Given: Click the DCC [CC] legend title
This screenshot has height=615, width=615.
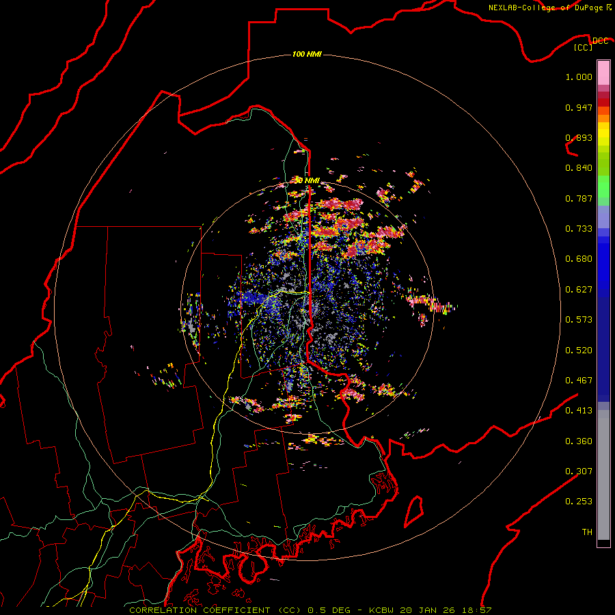Looking at the screenshot, I should click(590, 44).
